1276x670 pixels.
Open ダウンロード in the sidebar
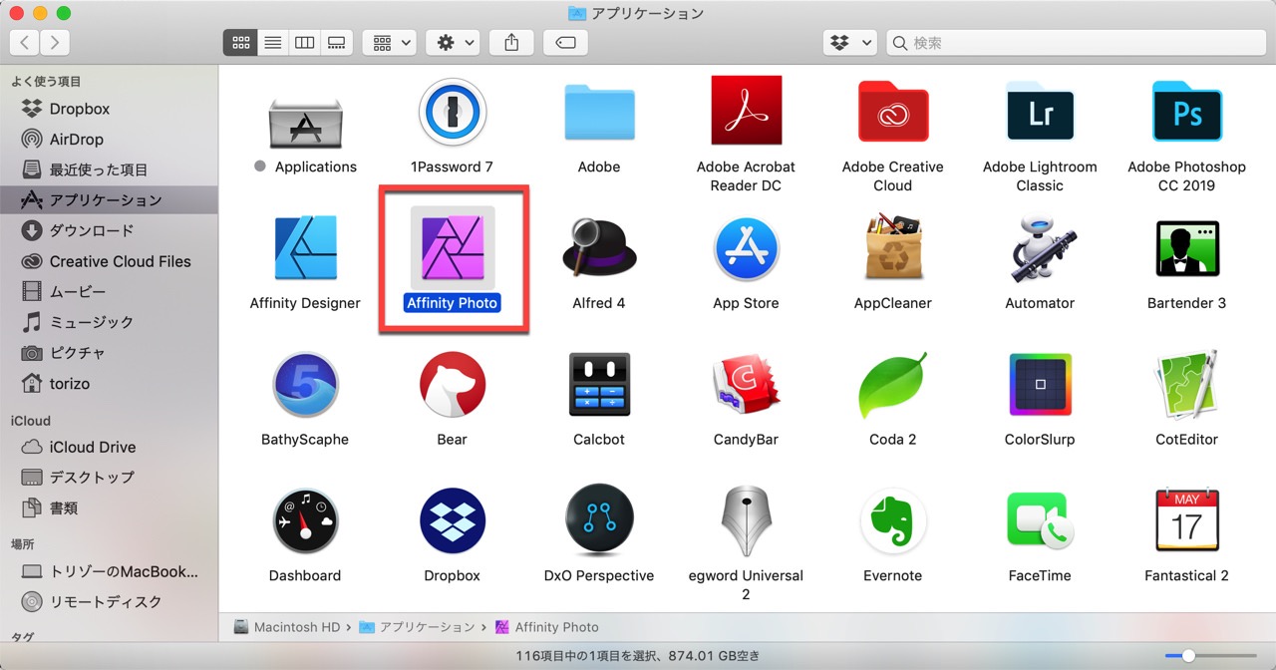[109, 230]
